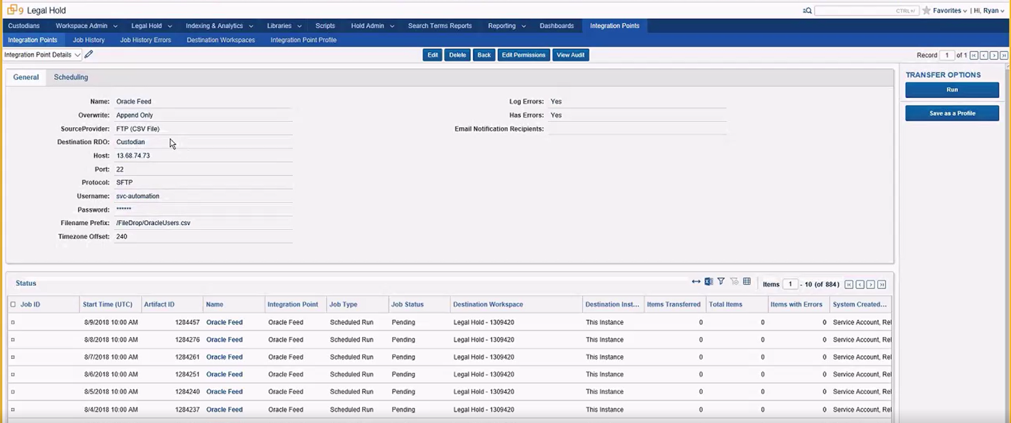
Task: Switch to the Scheduling tab
Action: coord(71,77)
